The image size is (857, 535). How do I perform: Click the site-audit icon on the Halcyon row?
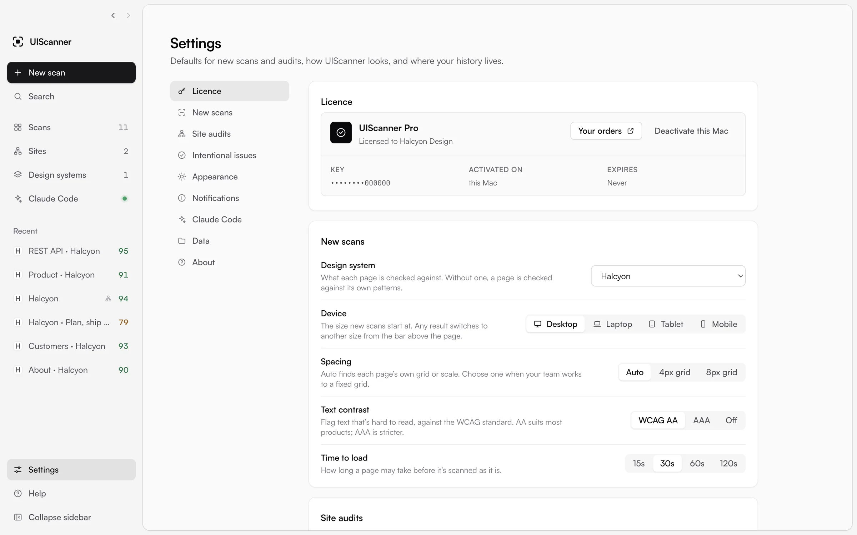pos(108,299)
